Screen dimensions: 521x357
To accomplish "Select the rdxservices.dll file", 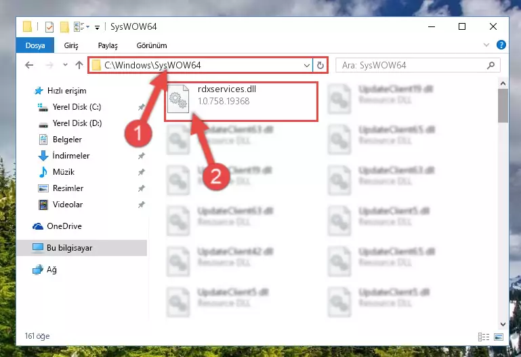I will (x=241, y=101).
